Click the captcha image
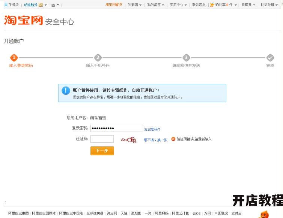This screenshot has height=218, width=283. (x=129, y=140)
